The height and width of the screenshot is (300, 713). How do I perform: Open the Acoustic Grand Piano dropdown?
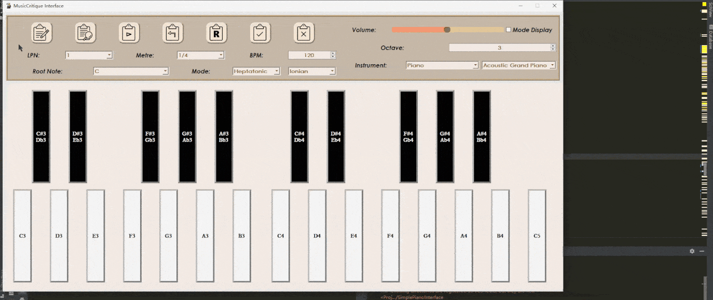[519, 65]
